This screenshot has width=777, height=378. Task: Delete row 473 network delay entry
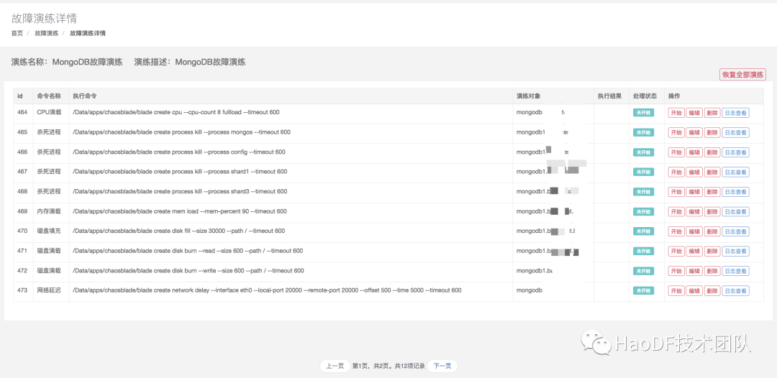(x=712, y=290)
